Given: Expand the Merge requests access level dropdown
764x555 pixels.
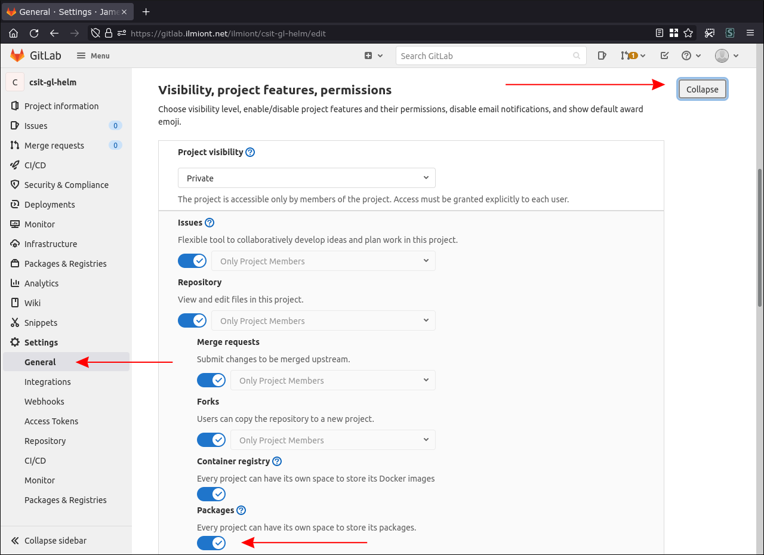Looking at the screenshot, I should pyautogui.click(x=332, y=380).
